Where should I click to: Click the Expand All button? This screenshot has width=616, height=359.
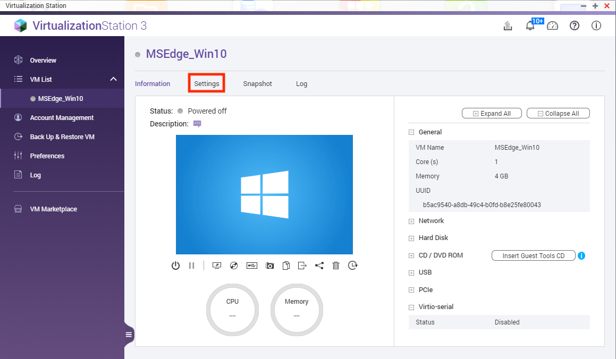492,114
